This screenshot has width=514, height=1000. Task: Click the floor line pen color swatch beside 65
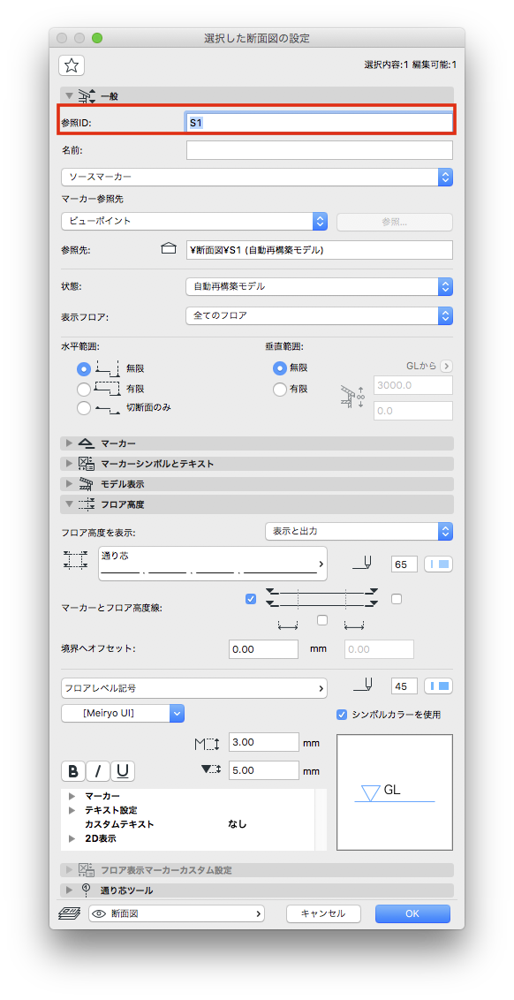[x=438, y=564]
